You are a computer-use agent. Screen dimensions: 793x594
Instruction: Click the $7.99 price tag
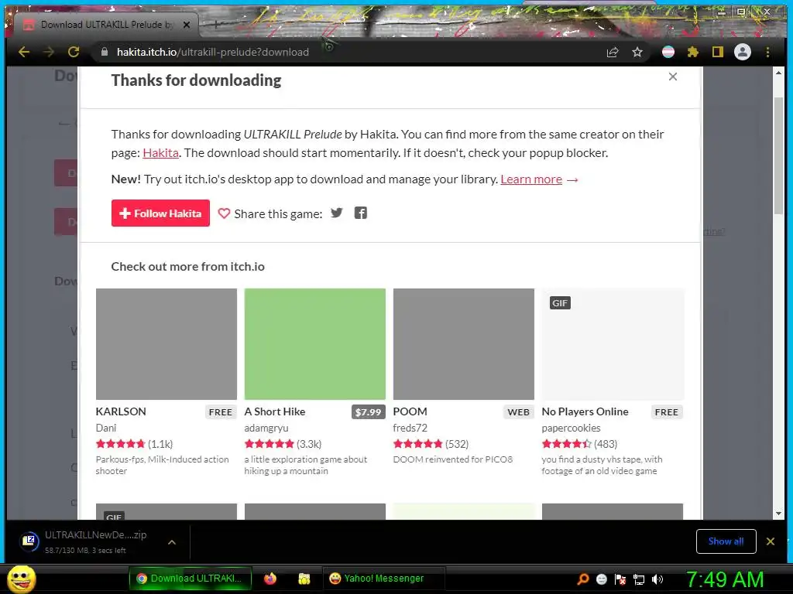tap(368, 412)
